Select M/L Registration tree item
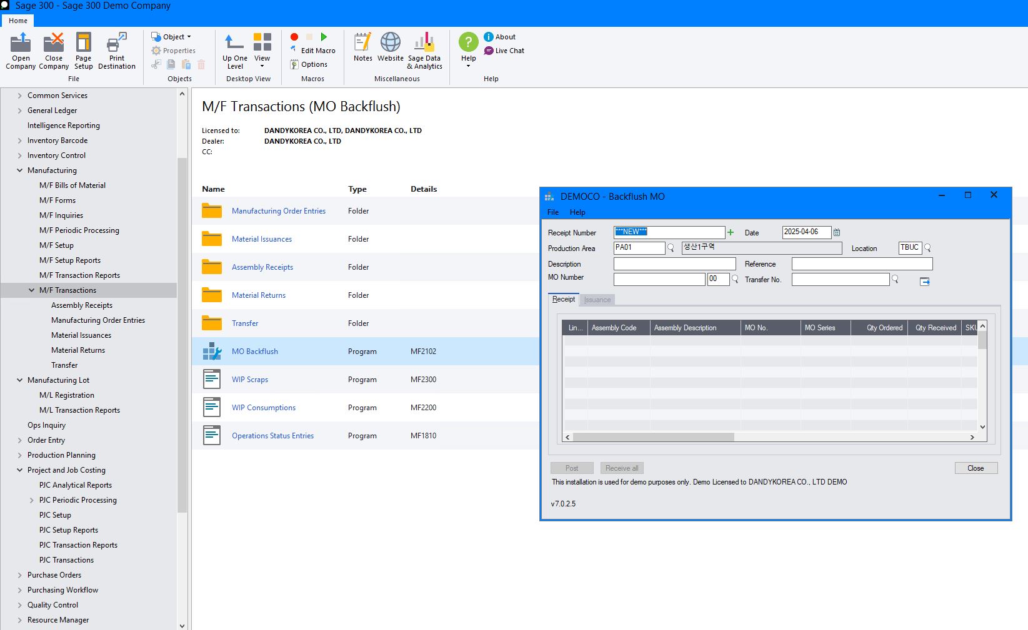 [x=67, y=395]
